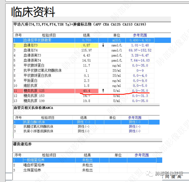The height and width of the screenshot is (182, 189).
Task: Select the 血清游离T3 row
Action: (x=84, y=55)
